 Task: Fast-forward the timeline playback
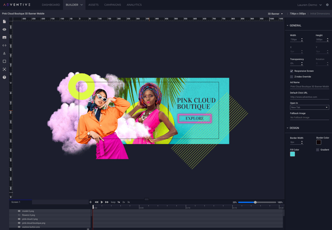(107, 202)
